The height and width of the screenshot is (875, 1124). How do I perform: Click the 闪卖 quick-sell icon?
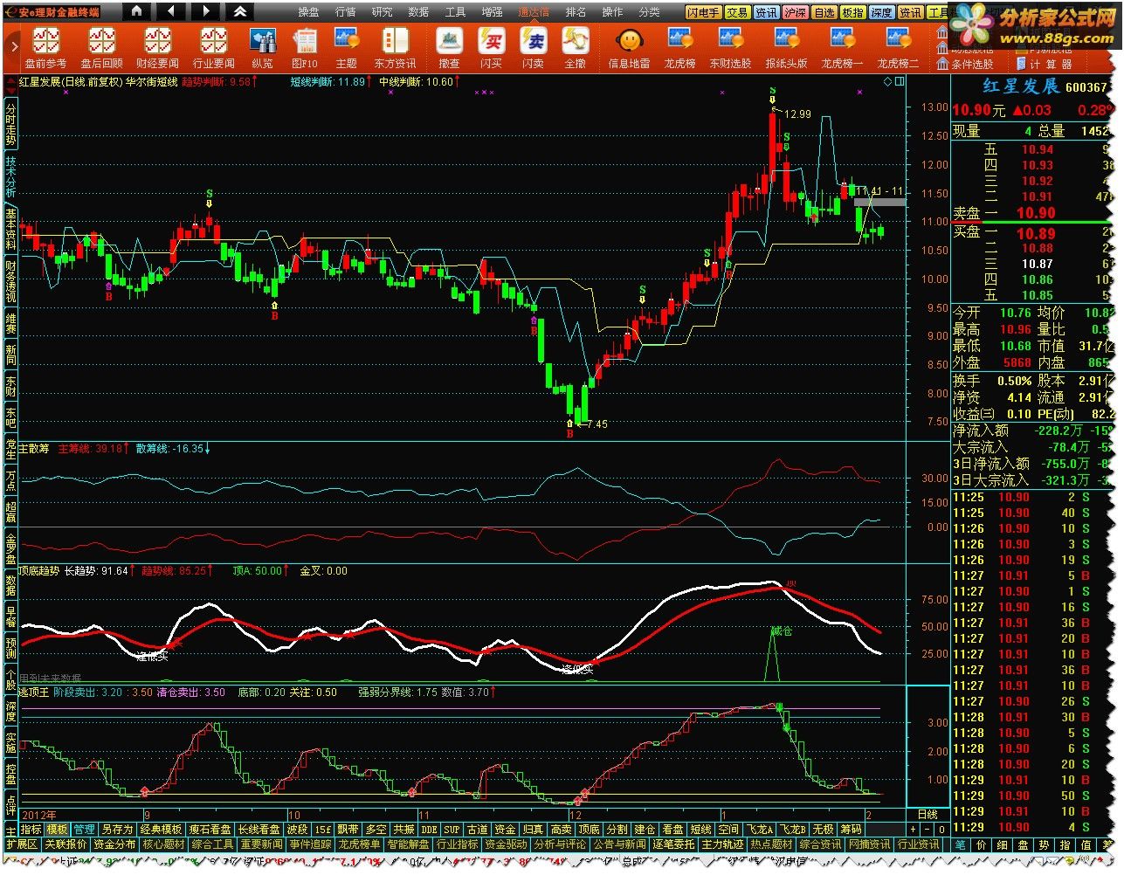coord(533,47)
